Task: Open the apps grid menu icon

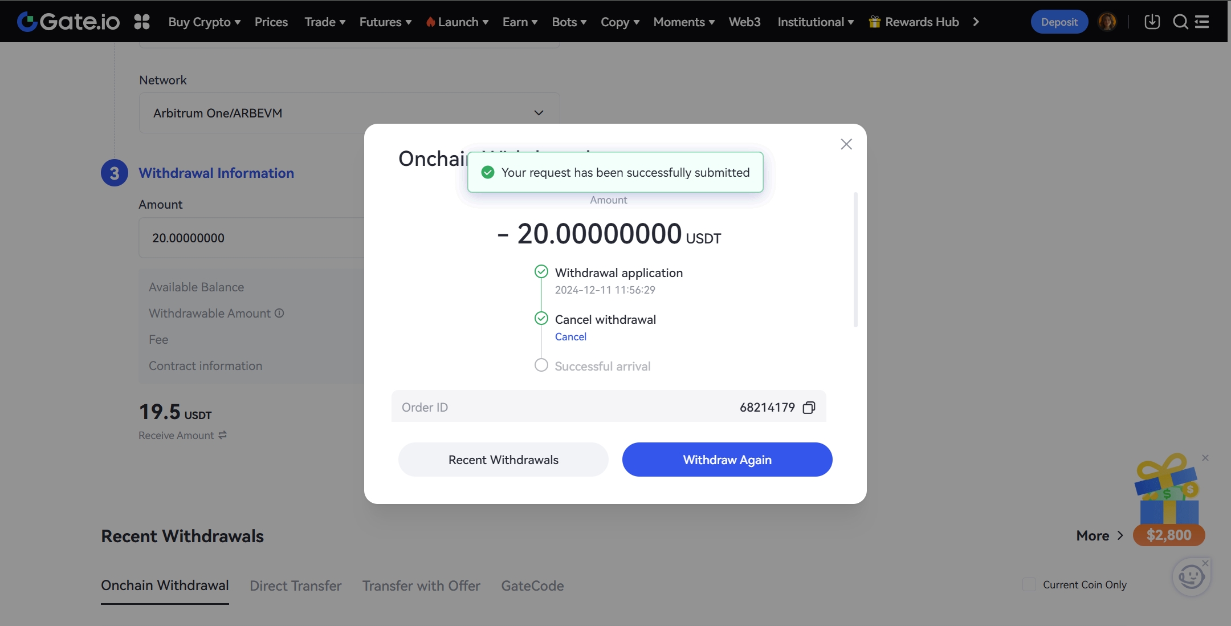Action: [142, 22]
